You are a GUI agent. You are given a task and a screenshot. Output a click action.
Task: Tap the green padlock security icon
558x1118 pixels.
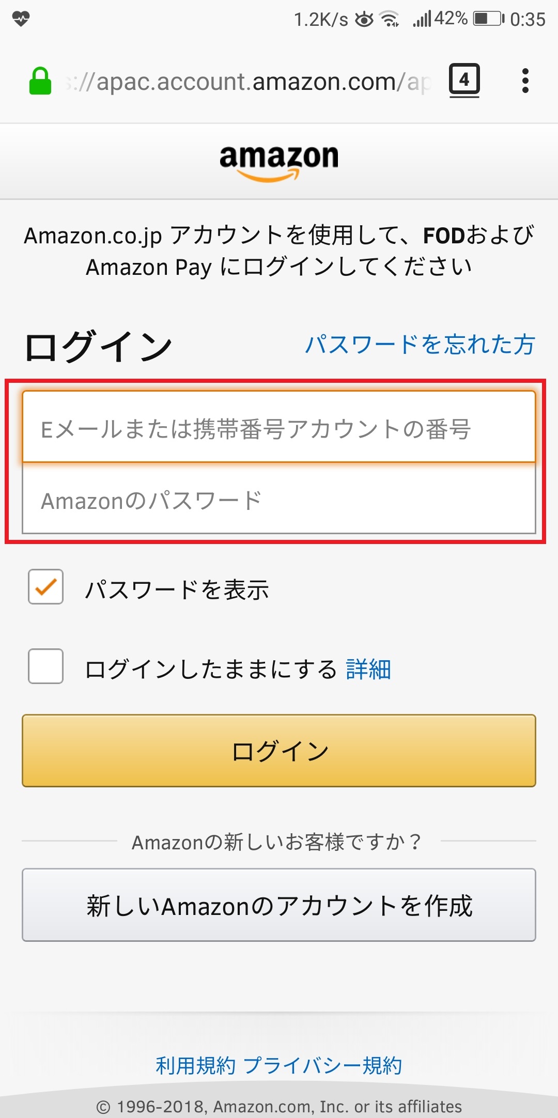[40, 81]
